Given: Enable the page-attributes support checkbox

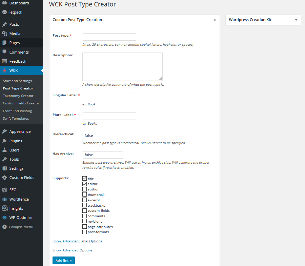Looking at the screenshot, I should [x=84, y=227].
